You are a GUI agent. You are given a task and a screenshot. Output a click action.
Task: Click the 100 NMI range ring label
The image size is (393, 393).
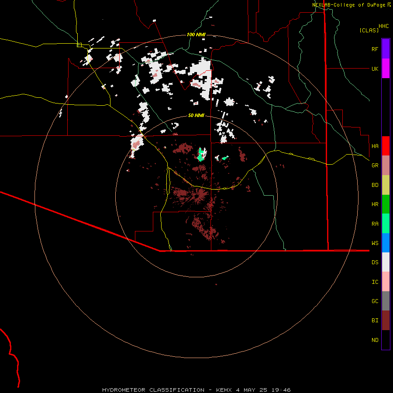196,34
